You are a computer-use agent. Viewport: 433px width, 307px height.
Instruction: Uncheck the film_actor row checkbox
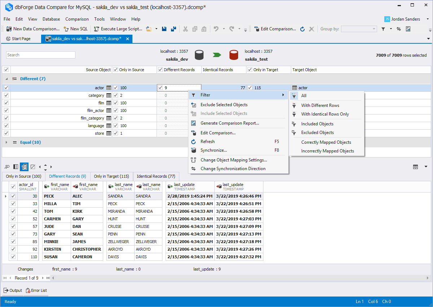tap(6, 111)
